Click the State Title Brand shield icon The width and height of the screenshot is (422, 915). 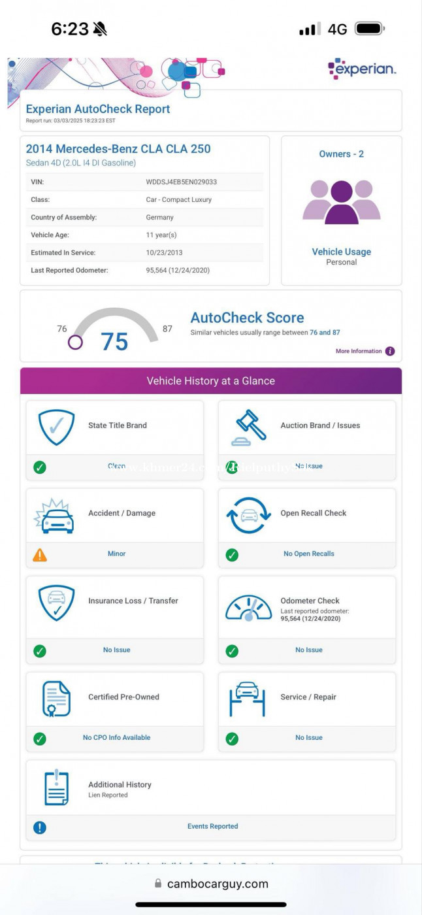tap(56, 427)
